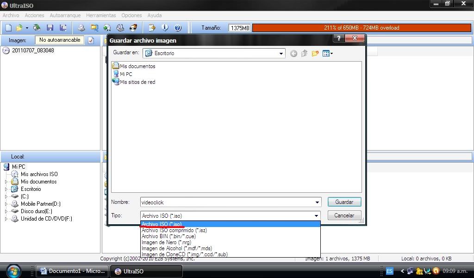The width and height of the screenshot is (474, 278).
Task: Click the dialog Back navigation icon
Action: click(293, 54)
